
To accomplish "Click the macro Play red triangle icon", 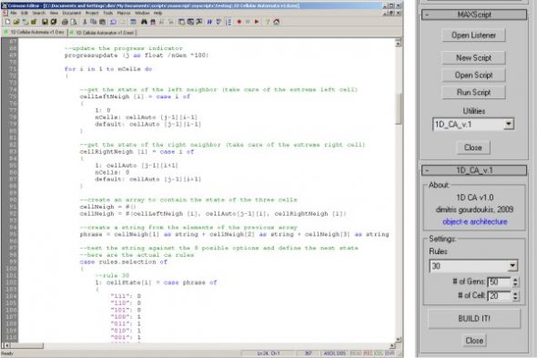I will click(257, 22).
